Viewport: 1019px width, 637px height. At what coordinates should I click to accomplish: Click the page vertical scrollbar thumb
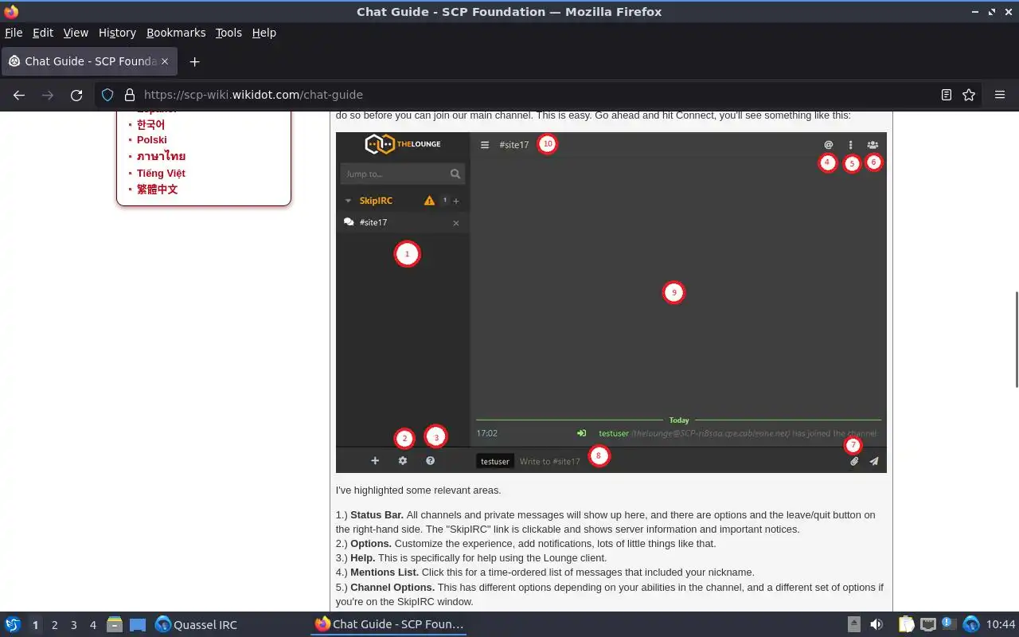1015,339
